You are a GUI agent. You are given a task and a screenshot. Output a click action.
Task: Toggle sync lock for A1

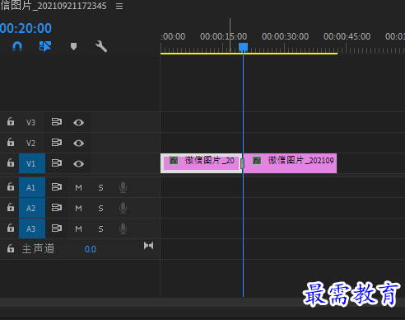(57, 187)
